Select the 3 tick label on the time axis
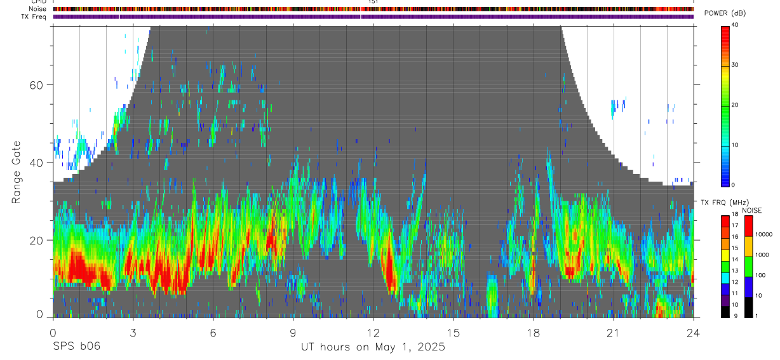 click(133, 333)
